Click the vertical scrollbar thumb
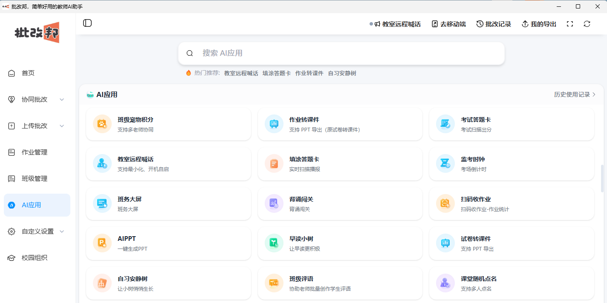The width and height of the screenshot is (607, 303). (602, 178)
